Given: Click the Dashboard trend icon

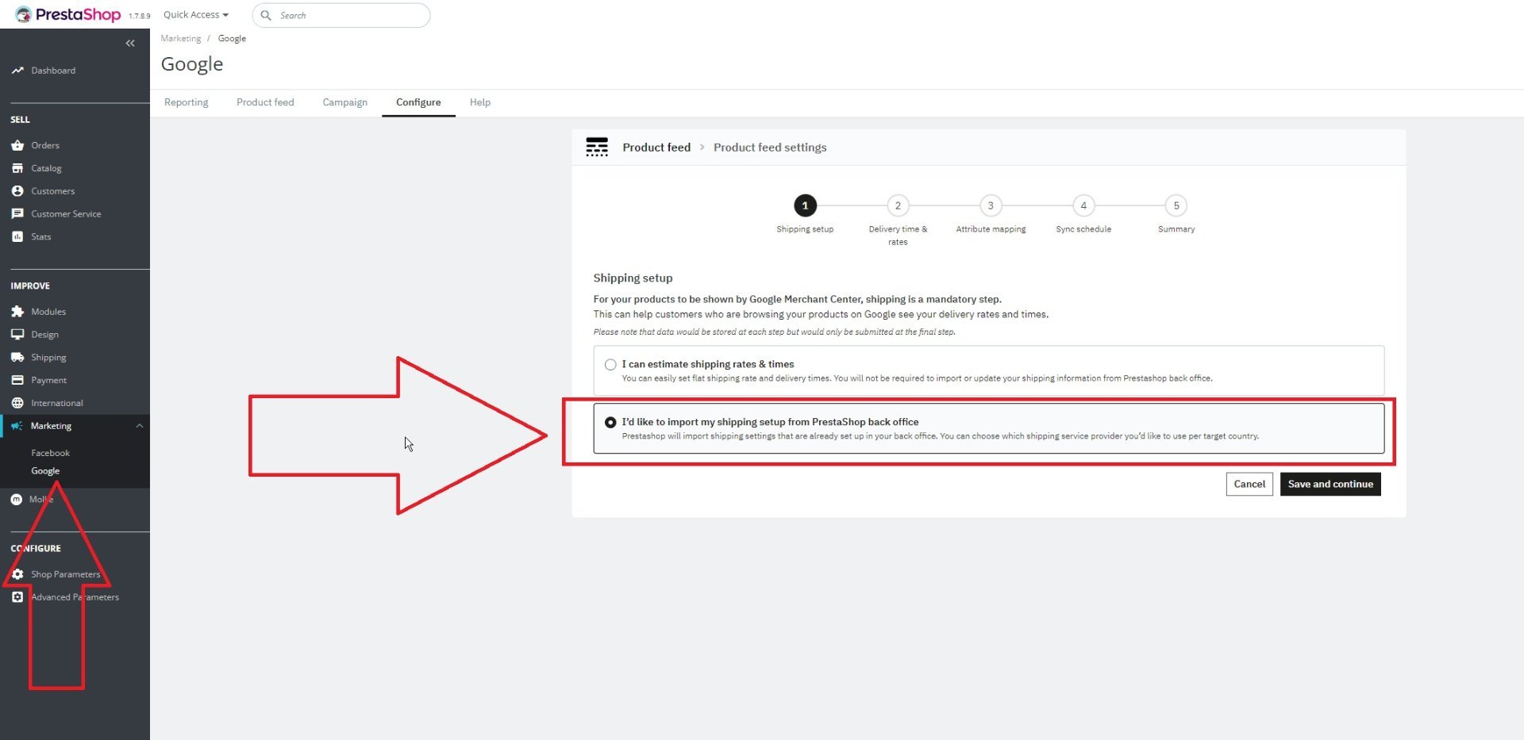Looking at the screenshot, I should (x=17, y=71).
